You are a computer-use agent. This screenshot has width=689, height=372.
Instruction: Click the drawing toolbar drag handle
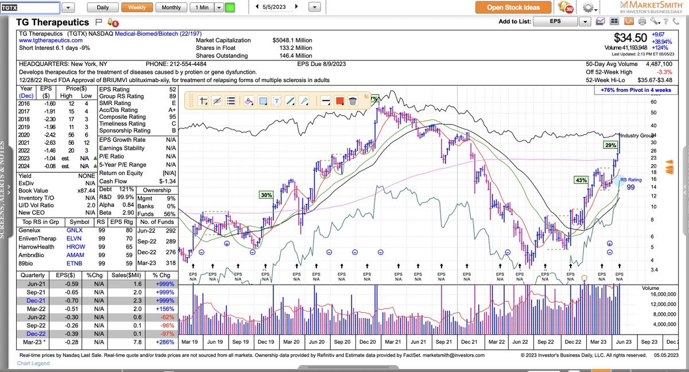coord(190,101)
